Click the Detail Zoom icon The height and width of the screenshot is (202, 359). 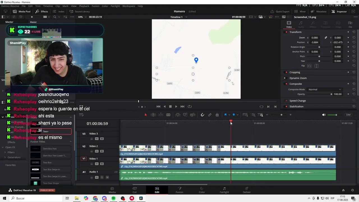(254, 115)
